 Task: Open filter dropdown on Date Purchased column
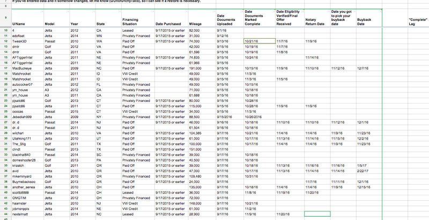pos(186,11)
